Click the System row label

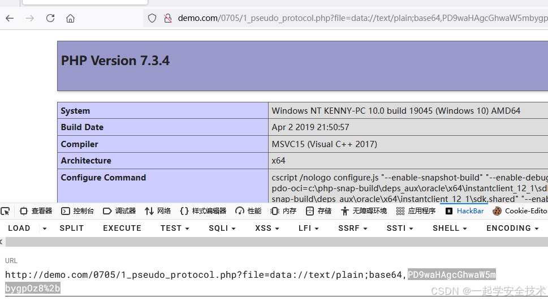(x=75, y=111)
